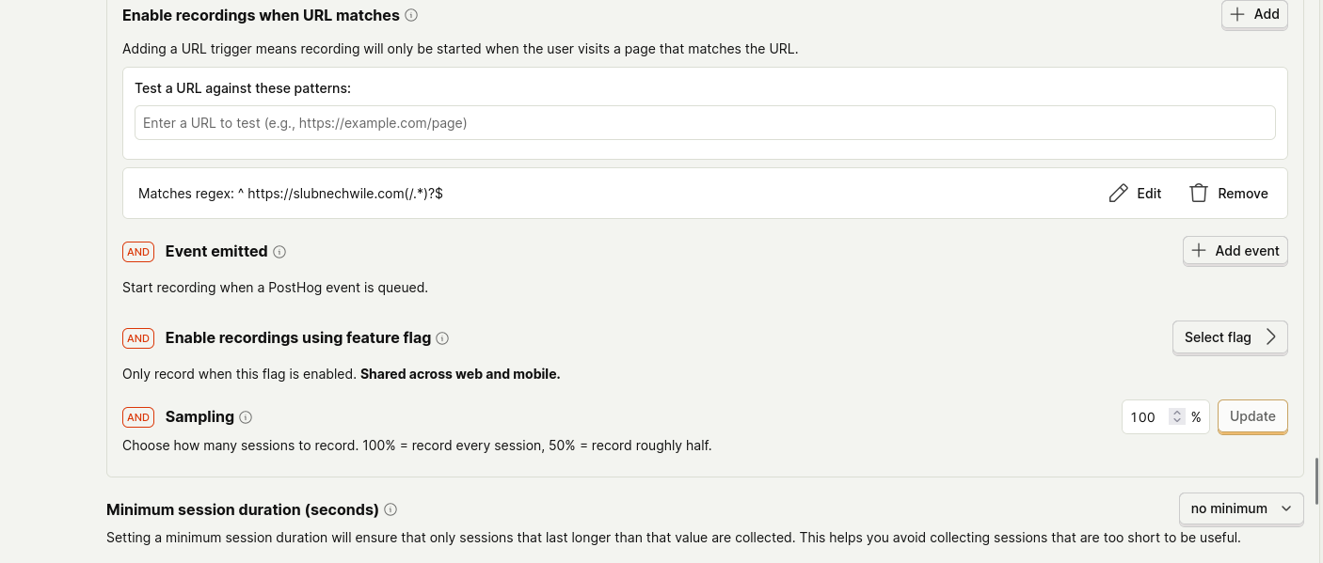The height and width of the screenshot is (563, 1323).
Task: Click the plus icon on Add button
Action: (x=1237, y=14)
